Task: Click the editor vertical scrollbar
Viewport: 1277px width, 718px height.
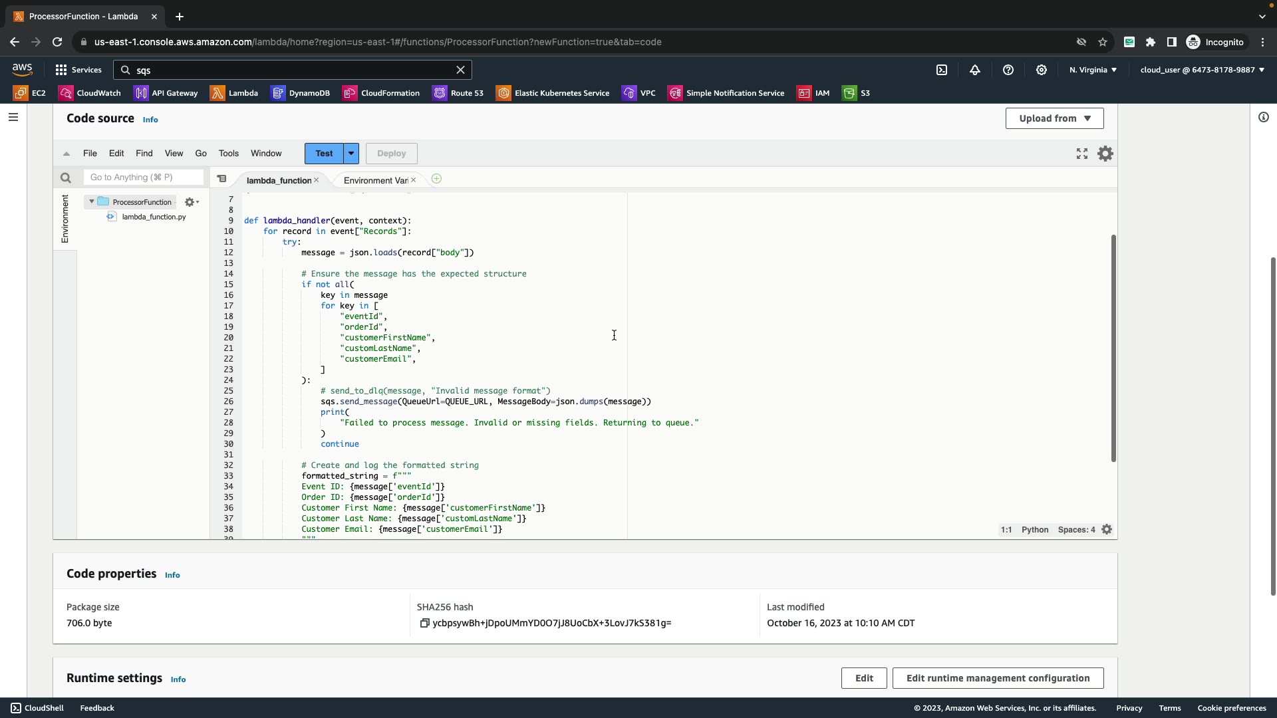Action: (x=1113, y=348)
